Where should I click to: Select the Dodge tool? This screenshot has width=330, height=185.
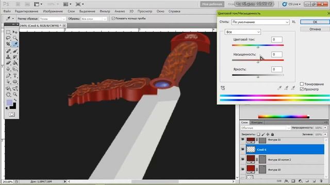click(15, 69)
